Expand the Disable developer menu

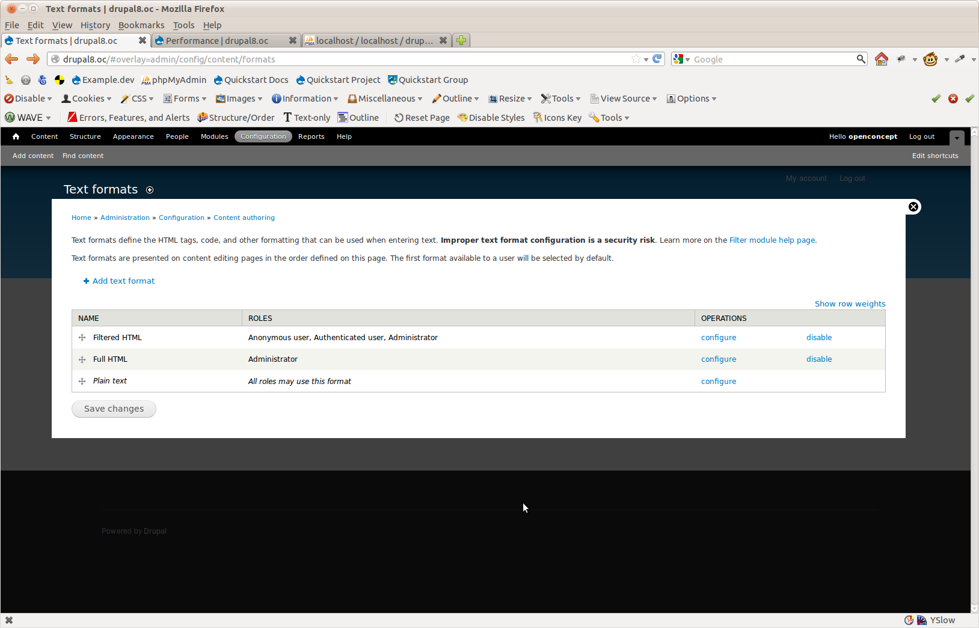(28, 99)
